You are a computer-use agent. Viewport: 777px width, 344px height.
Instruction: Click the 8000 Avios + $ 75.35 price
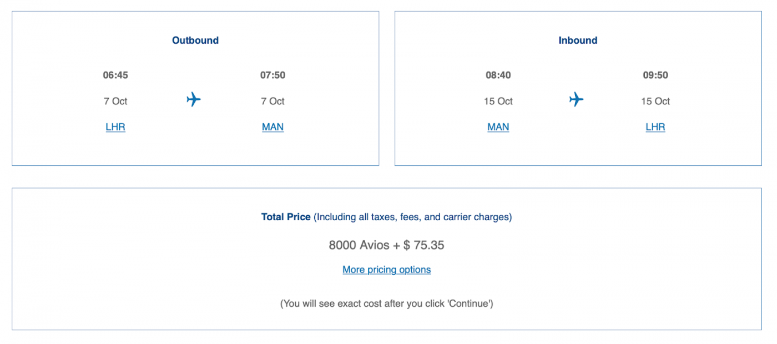point(386,245)
